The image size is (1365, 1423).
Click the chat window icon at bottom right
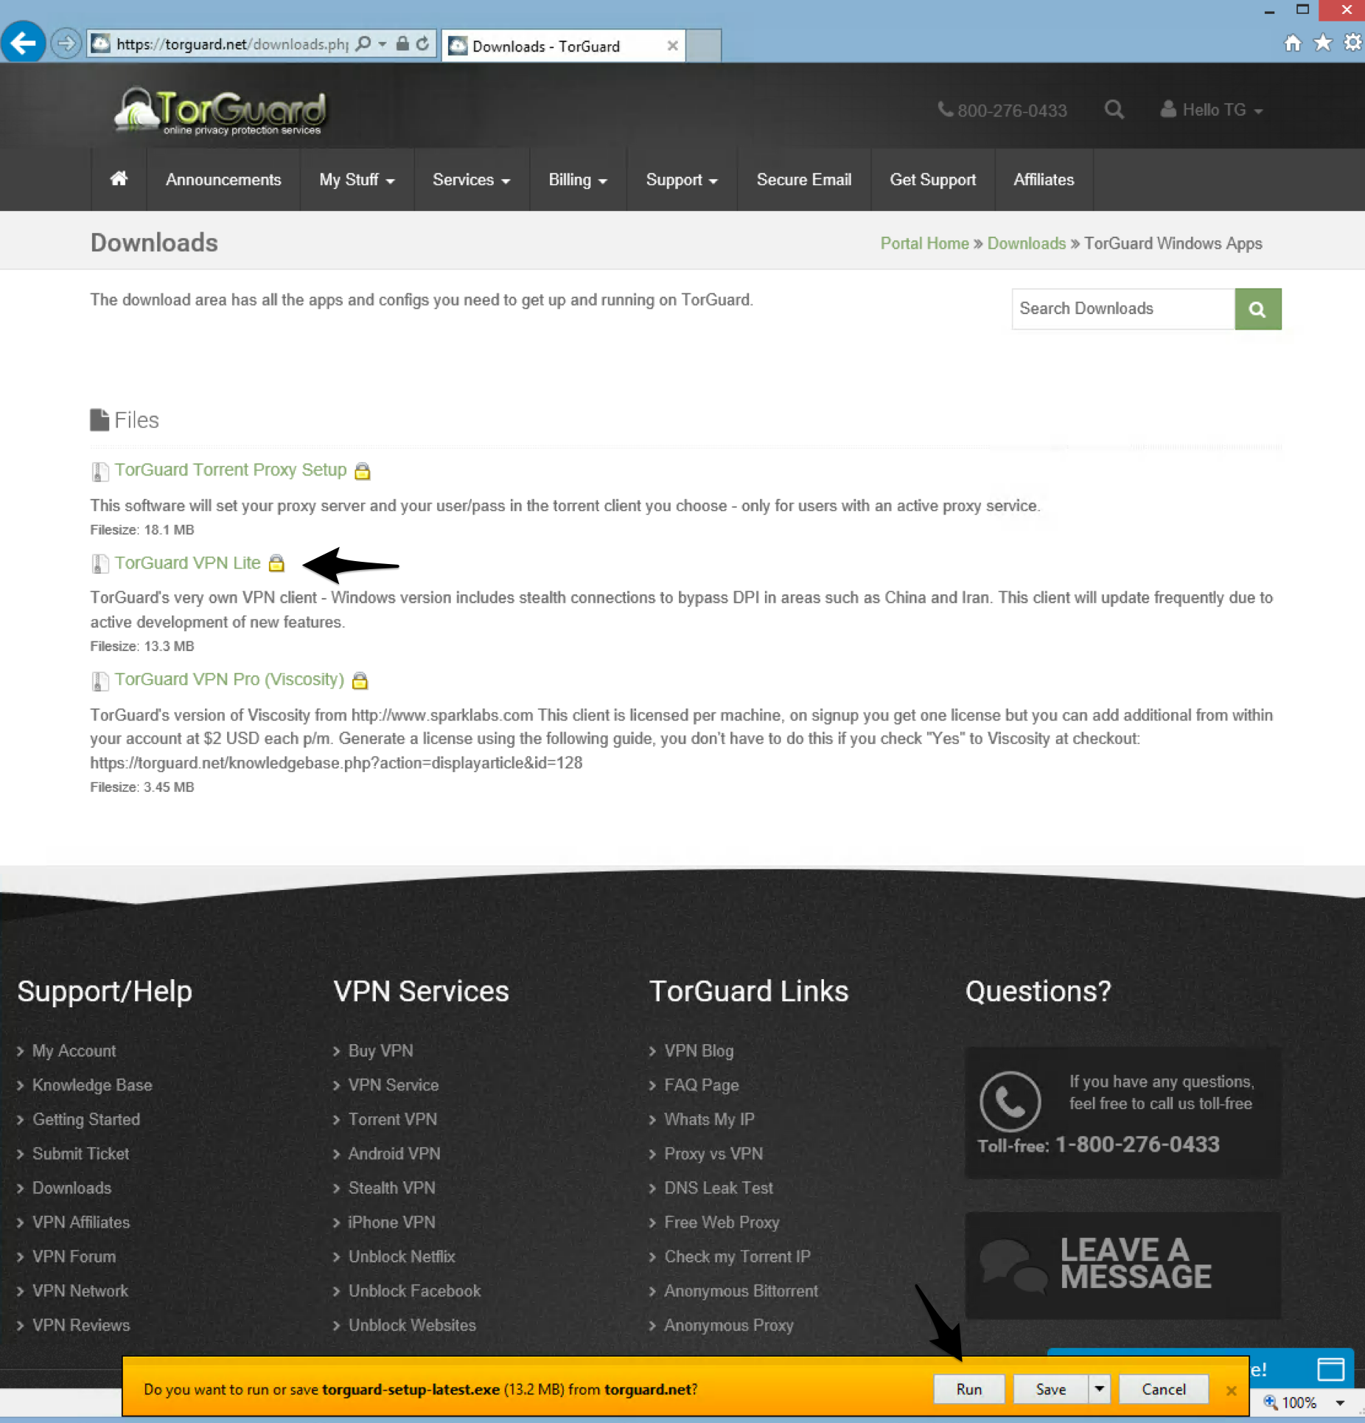[1330, 1370]
